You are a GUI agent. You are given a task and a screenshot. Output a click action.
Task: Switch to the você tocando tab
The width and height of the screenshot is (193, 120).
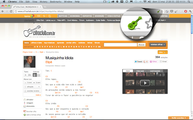[x=155, y=71]
